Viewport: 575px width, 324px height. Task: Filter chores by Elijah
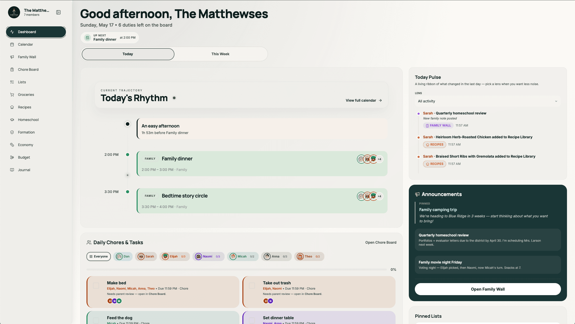click(x=174, y=256)
